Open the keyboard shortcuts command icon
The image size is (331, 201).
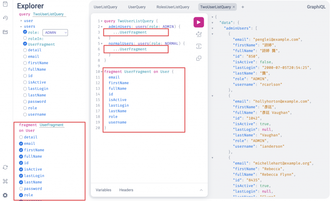(x=5, y=181)
